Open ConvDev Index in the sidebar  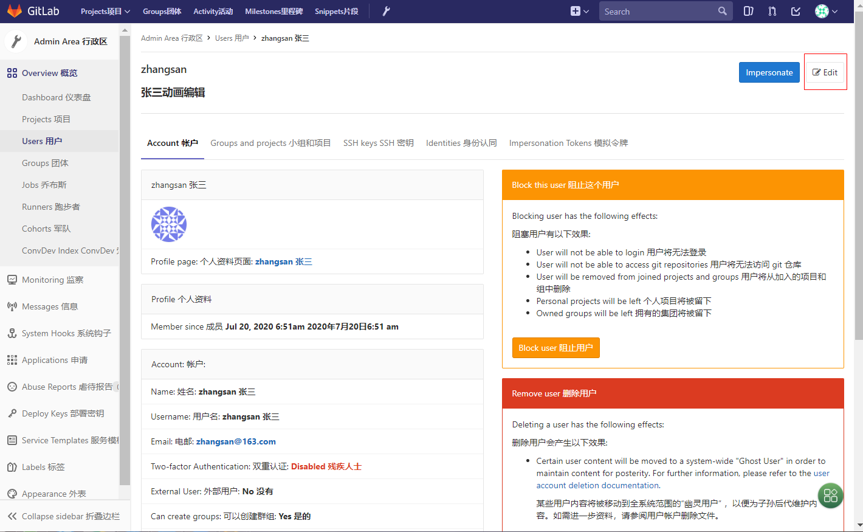point(70,250)
